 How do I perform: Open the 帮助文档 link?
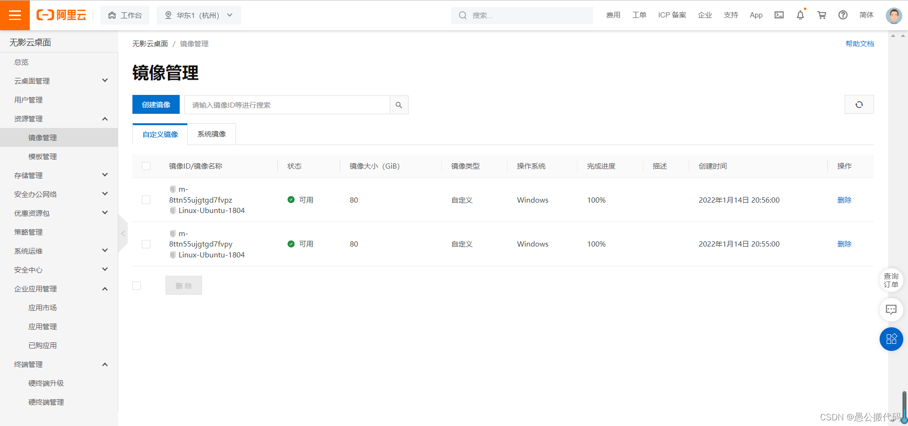[x=860, y=43]
